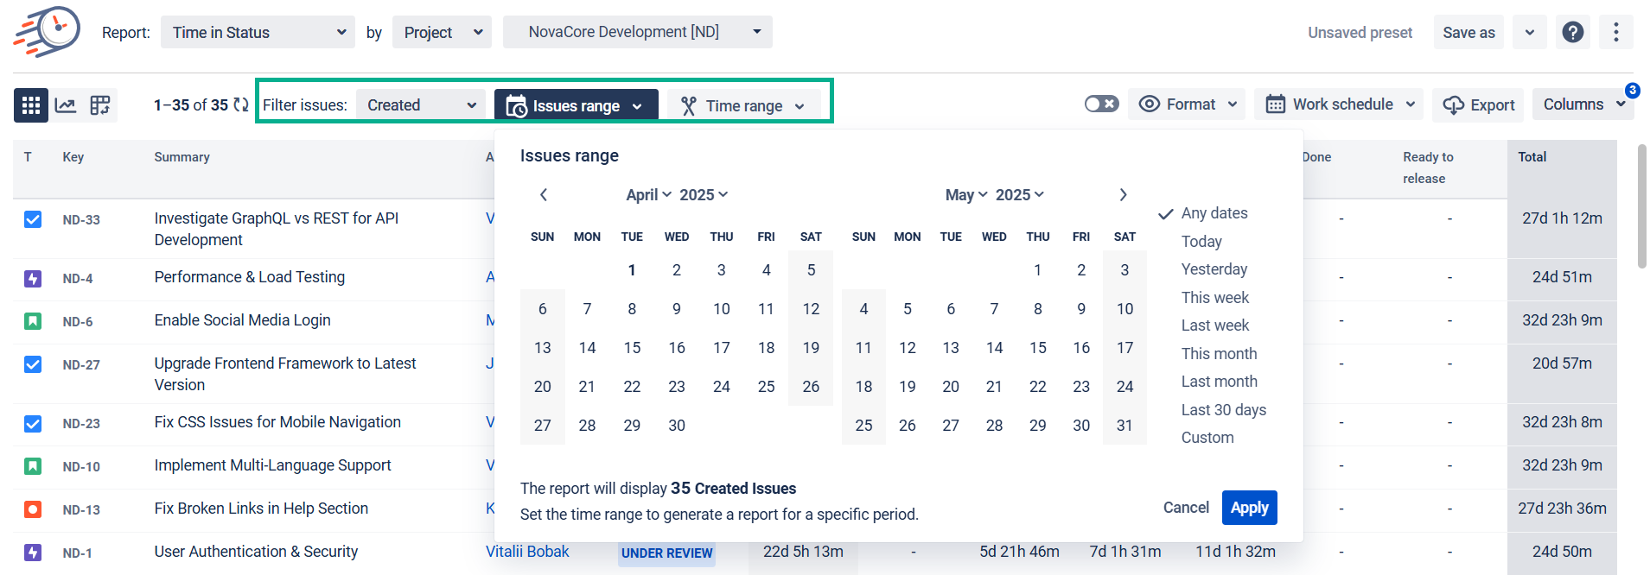Click the refresh icon beside issue count
The image size is (1650, 575).
pos(241,105)
